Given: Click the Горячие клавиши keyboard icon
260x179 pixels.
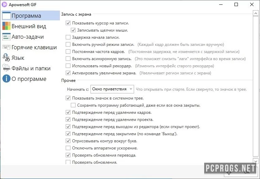Looking at the screenshot, I should click(6, 47).
